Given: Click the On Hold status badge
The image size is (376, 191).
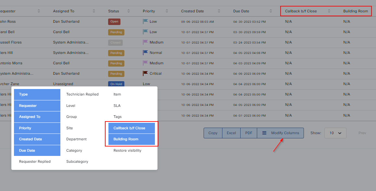Looking at the screenshot, I should pos(116,84).
